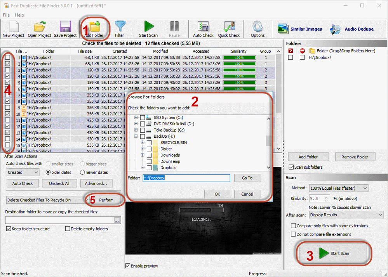Open the scan Method dropdown
The height and width of the screenshot is (277, 388).
tap(339, 188)
